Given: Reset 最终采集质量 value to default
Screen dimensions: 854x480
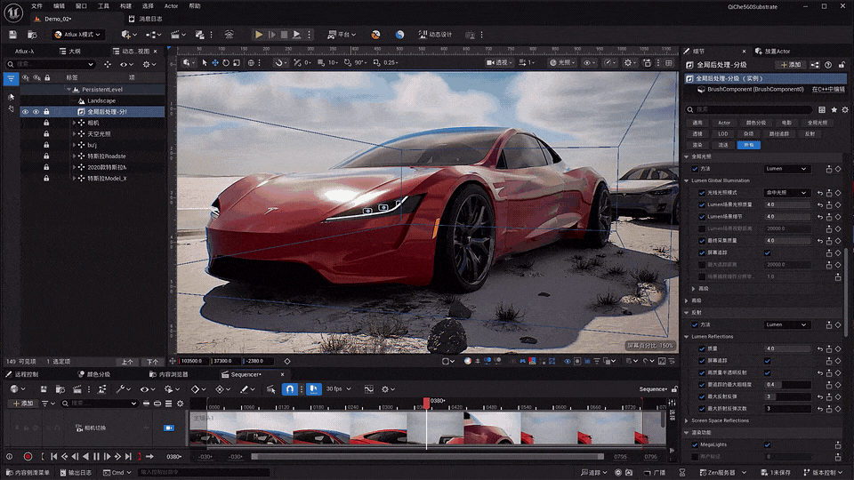Looking at the screenshot, I should click(819, 241).
